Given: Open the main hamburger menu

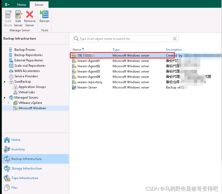Looking at the screenshot, I should click(x=7, y=5).
